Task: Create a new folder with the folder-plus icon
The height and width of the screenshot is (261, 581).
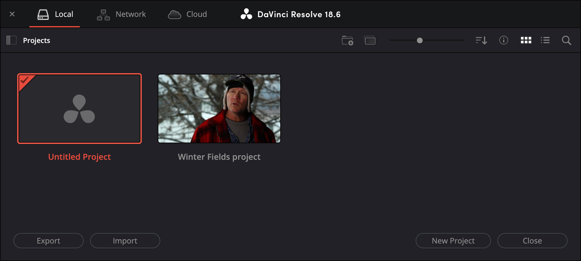Action: click(347, 40)
